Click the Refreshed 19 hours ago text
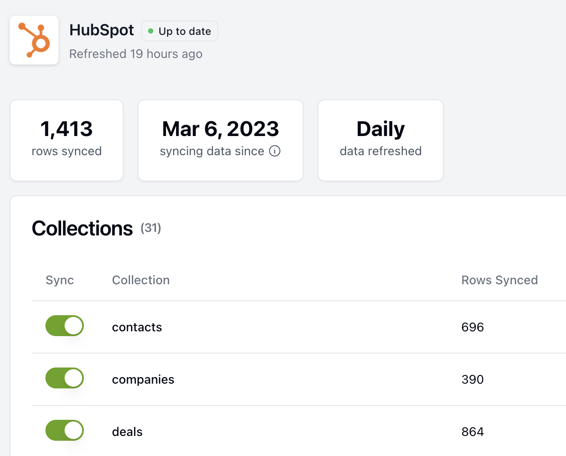The width and height of the screenshot is (566, 456). coord(136,54)
